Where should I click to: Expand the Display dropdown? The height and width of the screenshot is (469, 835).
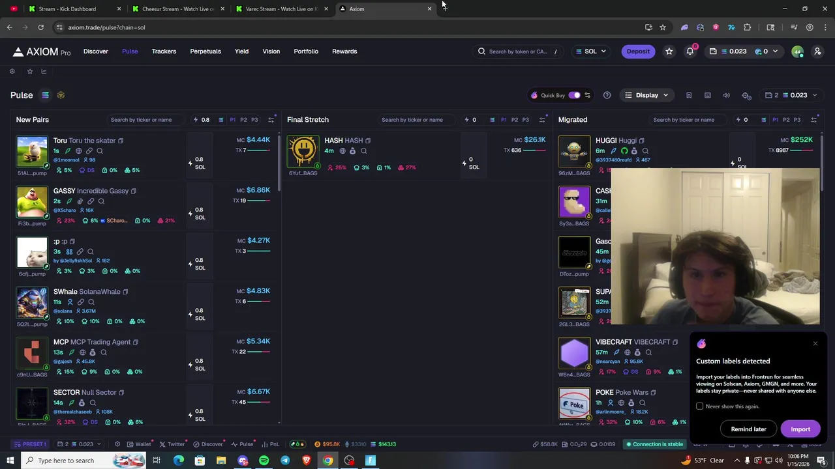tap(646, 96)
